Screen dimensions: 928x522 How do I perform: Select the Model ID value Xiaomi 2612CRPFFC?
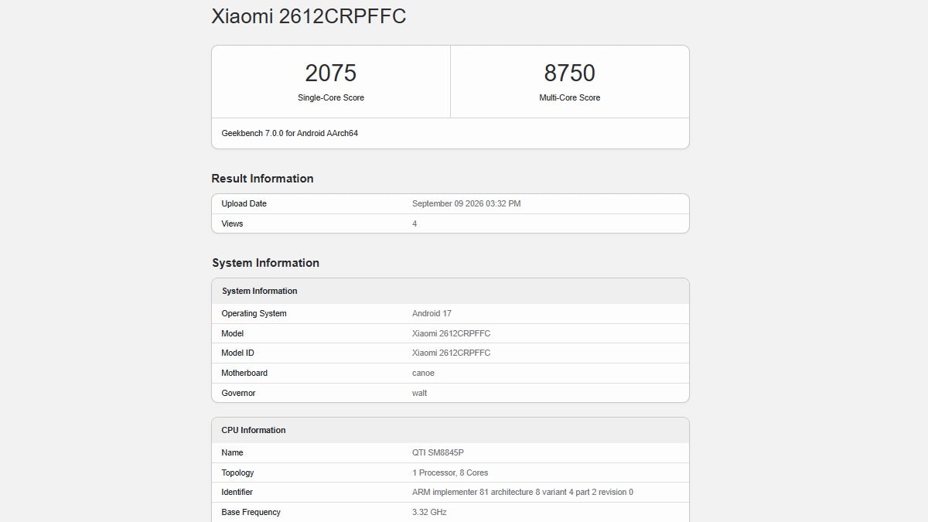point(452,353)
